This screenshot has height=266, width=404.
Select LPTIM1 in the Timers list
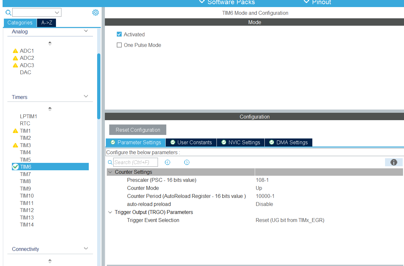pyautogui.click(x=28, y=116)
